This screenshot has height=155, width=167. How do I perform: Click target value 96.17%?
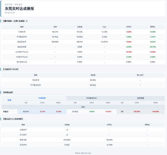click(55, 32)
